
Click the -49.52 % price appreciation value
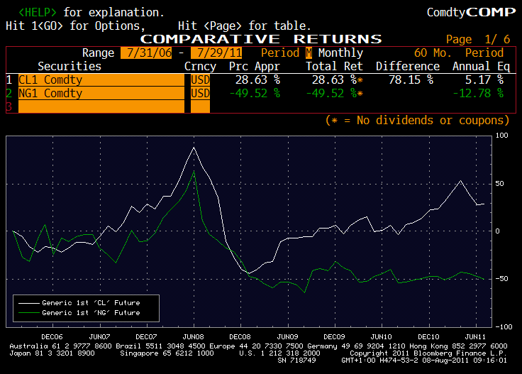255,93
